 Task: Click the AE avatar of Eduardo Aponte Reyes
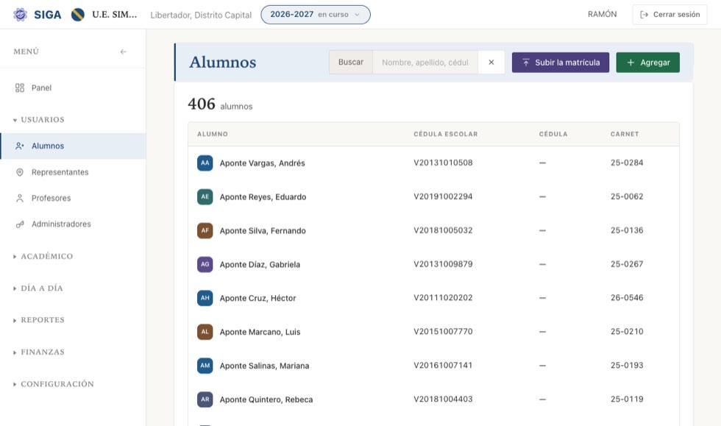pos(205,197)
